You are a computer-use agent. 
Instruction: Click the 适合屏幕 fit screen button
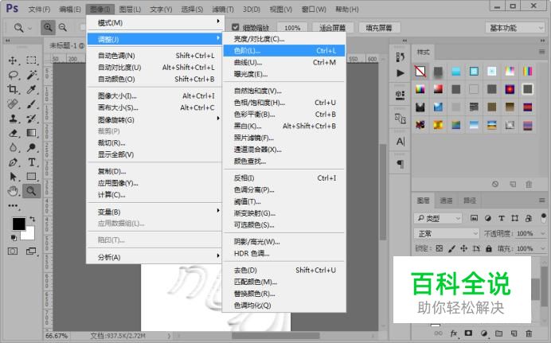pos(332,28)
